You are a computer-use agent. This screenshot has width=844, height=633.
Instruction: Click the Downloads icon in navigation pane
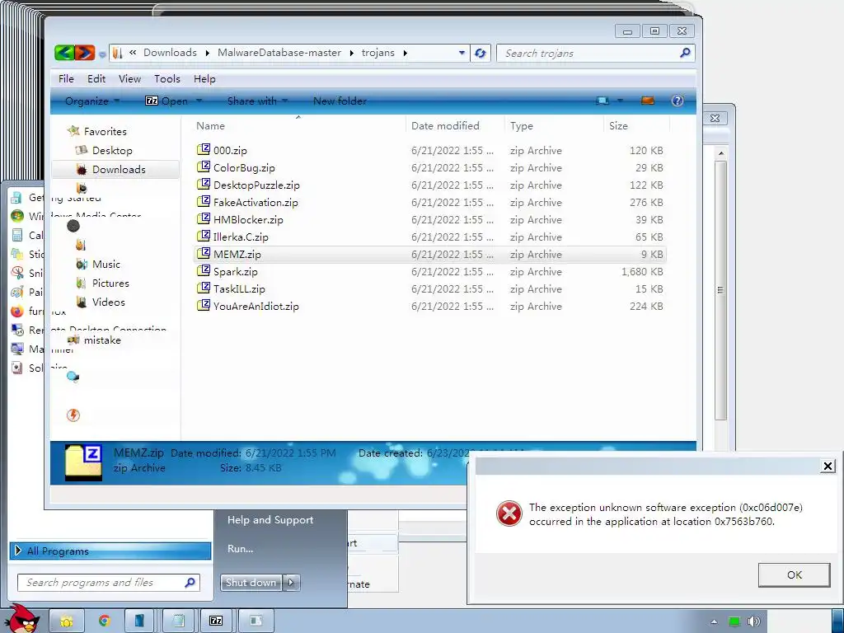[x=82, y=170]
